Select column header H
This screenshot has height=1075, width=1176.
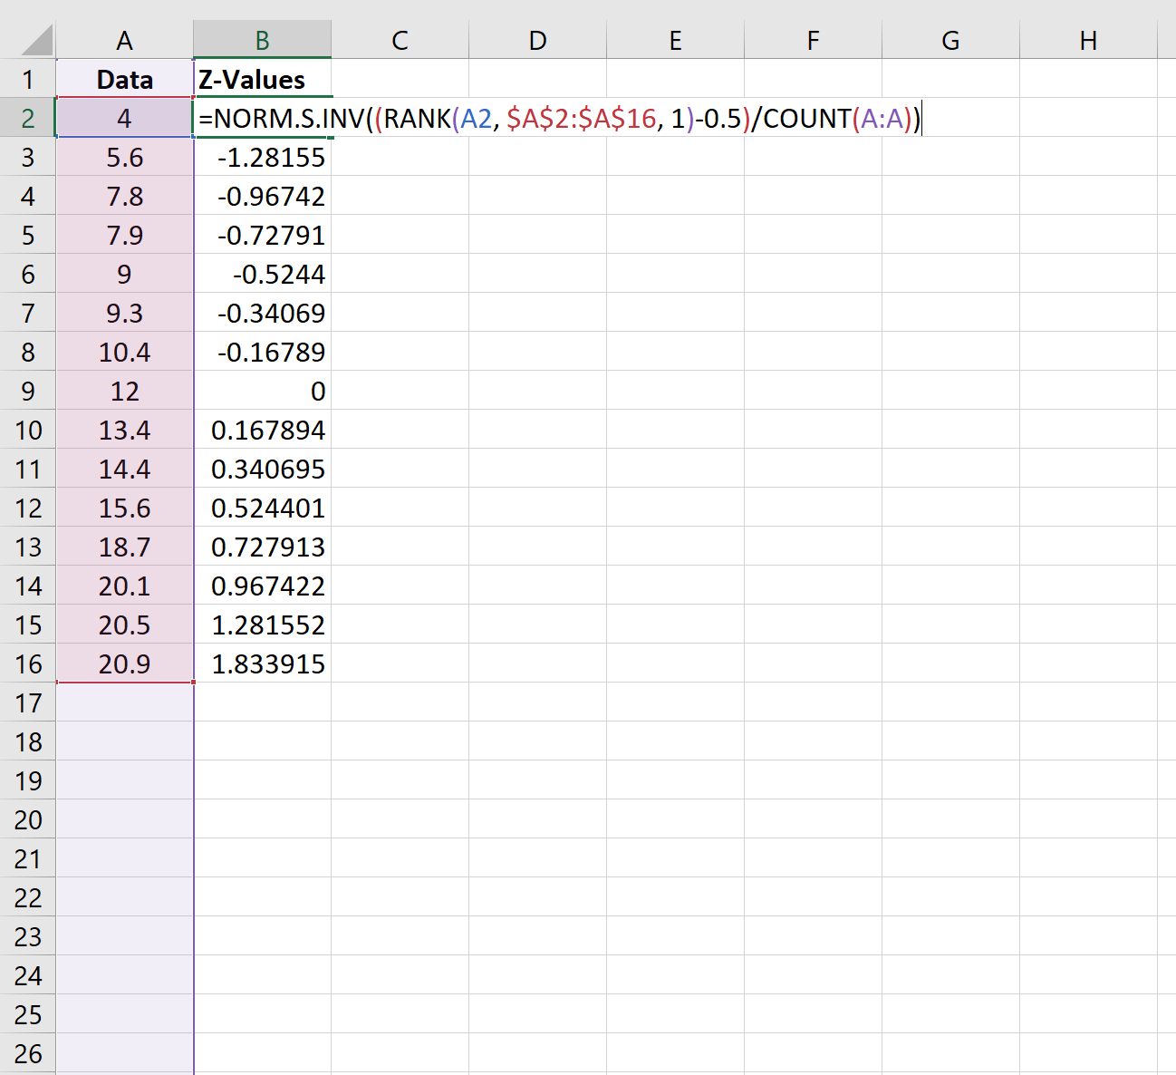pos(1088,40)
